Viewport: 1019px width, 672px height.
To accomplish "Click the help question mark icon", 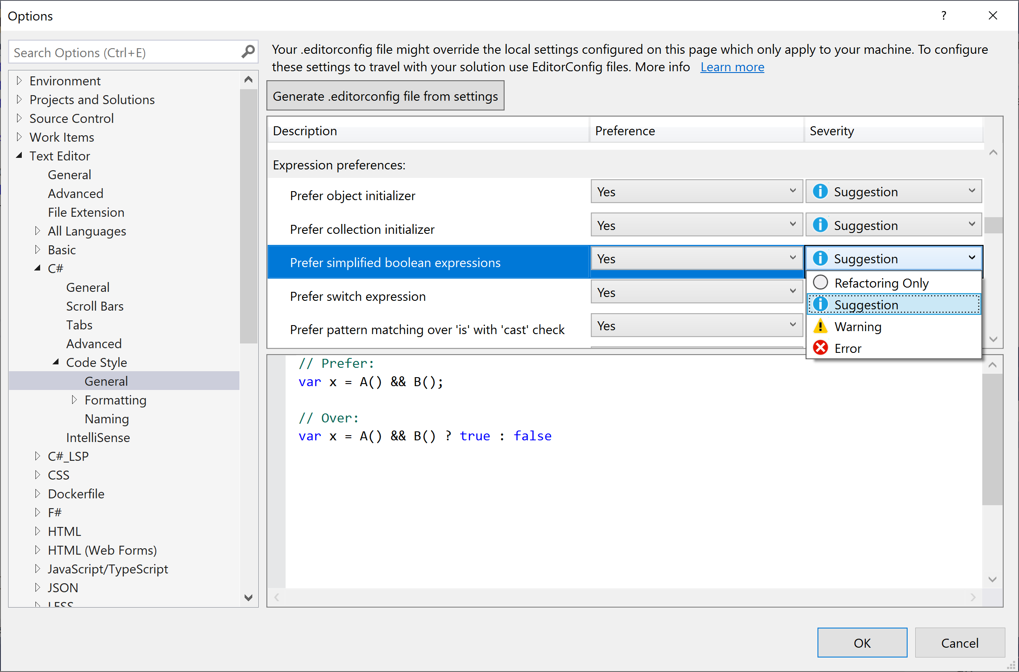I will point(943,16).
